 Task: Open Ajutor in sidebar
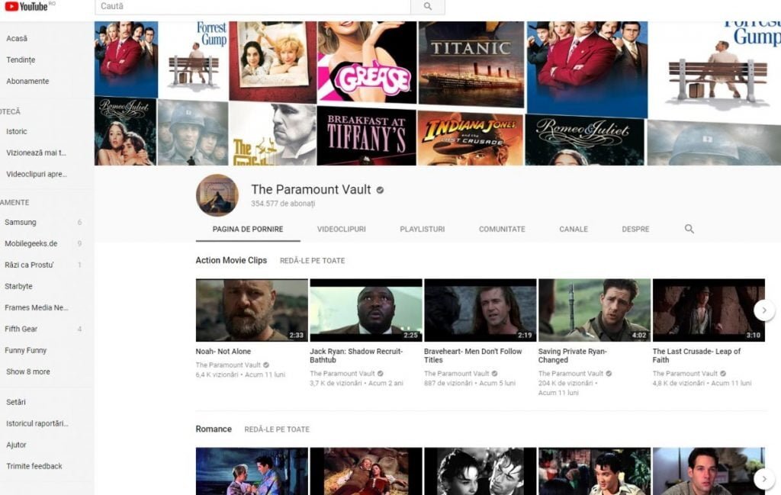(x=17, y=445)
